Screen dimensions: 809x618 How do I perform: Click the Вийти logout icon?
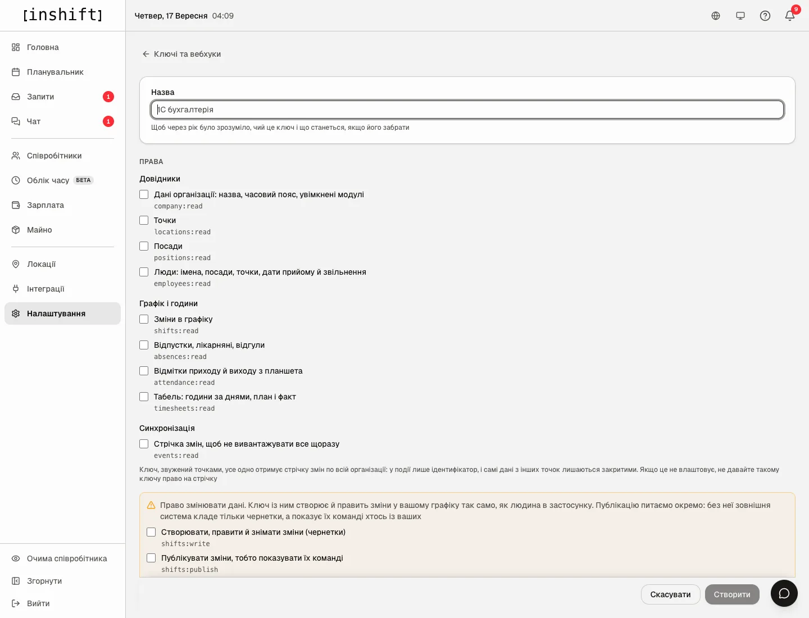pyautogui.click(x=16, y=603)
